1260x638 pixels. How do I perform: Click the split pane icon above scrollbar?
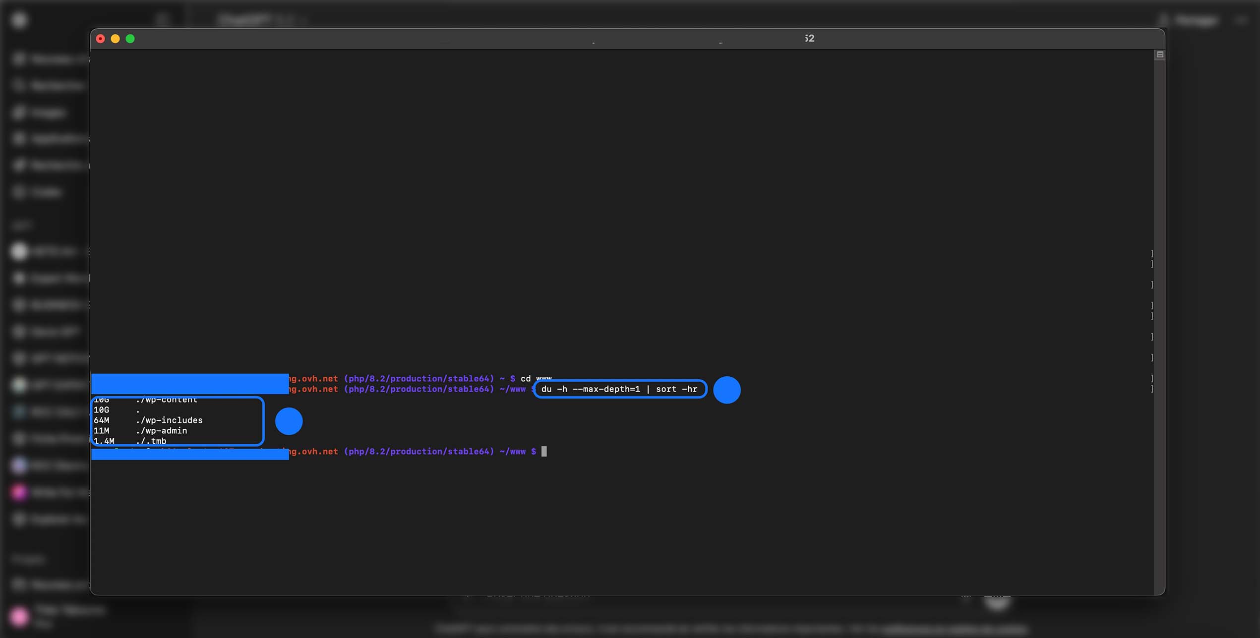tap(1159, 55)
